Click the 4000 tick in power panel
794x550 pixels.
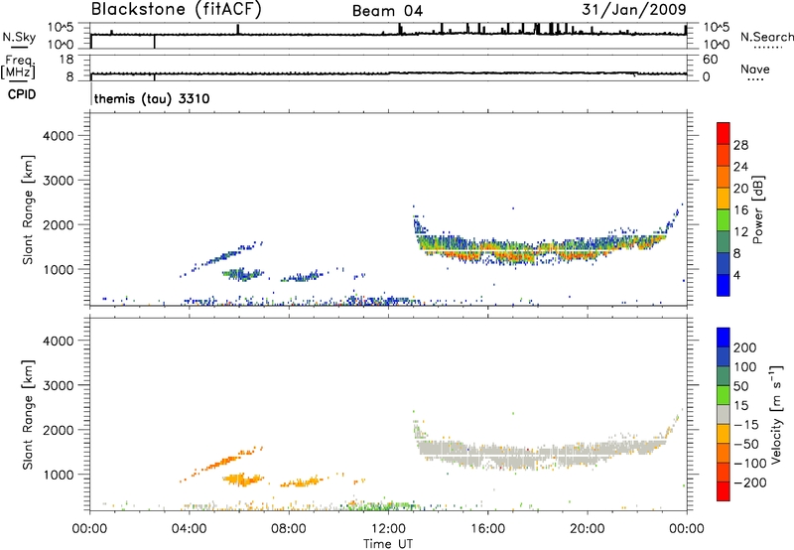click(x=59, y=136)
